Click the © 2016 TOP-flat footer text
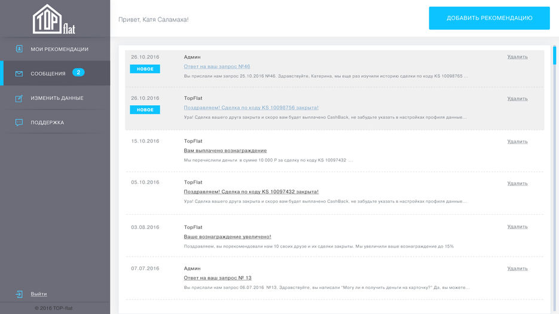This screenshot has width=559, height=314. pyautogui.click(x=53, y=308)
